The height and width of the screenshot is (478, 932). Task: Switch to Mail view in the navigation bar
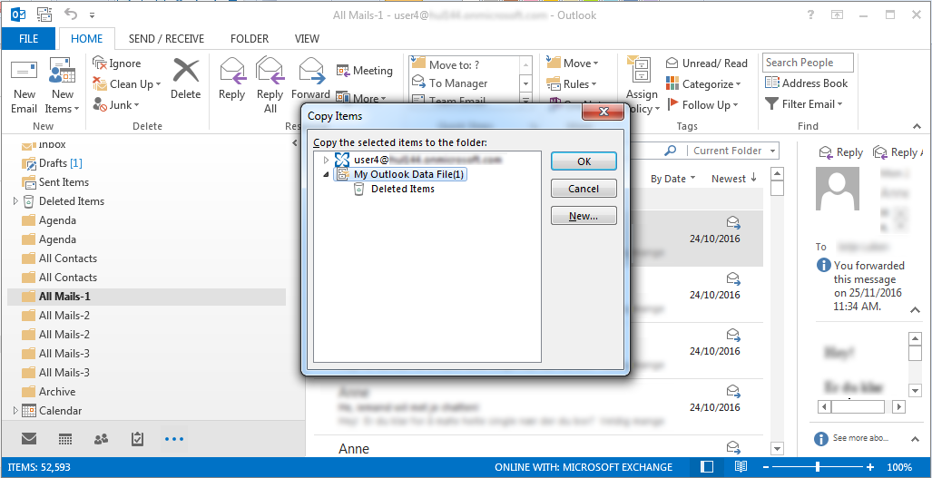tap(29, 439)
